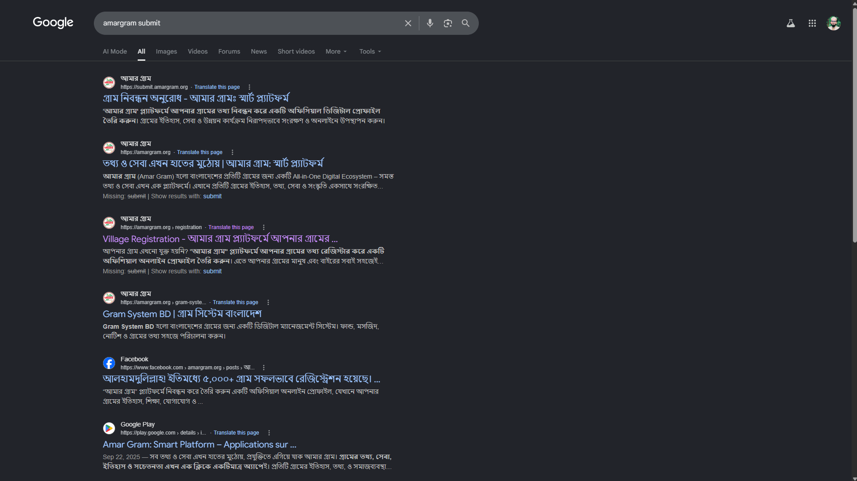This screenshot has width=857, height=481.
Task: Expand the Tools dropdown
Action: (370, 51)
